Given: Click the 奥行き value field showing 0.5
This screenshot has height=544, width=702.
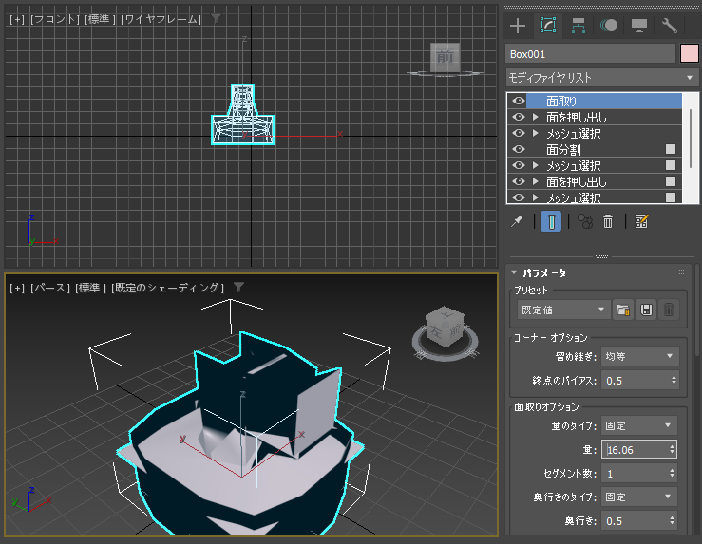Looking at the screenshot, I should point(635,520).
